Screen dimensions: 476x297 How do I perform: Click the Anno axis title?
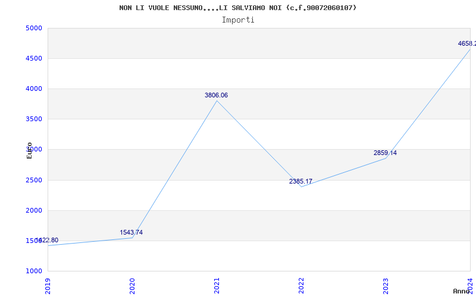(462, 291)
